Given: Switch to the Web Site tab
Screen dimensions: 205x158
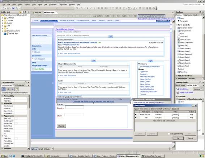Looking at the screenshot, I should [37, 13].
